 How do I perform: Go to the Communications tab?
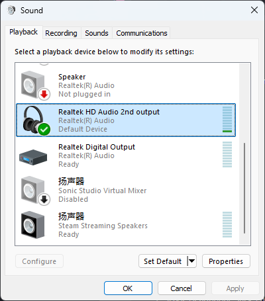click(142, 33)
